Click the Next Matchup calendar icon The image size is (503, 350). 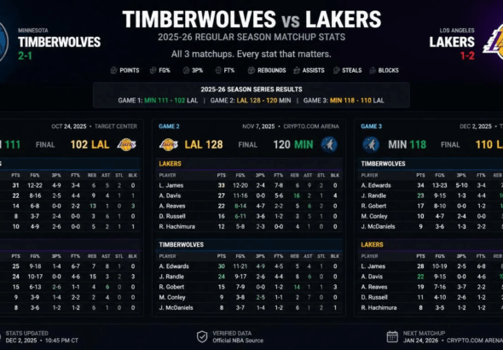point(392,337)
